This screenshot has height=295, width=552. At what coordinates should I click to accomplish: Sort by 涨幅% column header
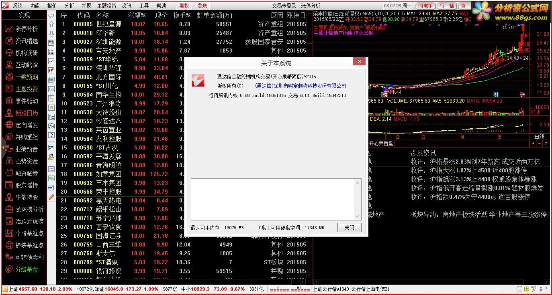(137, 15)
